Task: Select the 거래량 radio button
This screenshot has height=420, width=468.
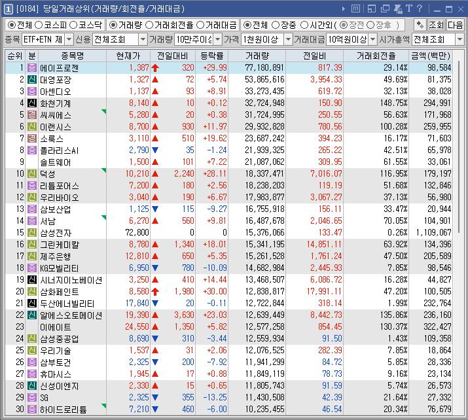Action: (113, 25)
